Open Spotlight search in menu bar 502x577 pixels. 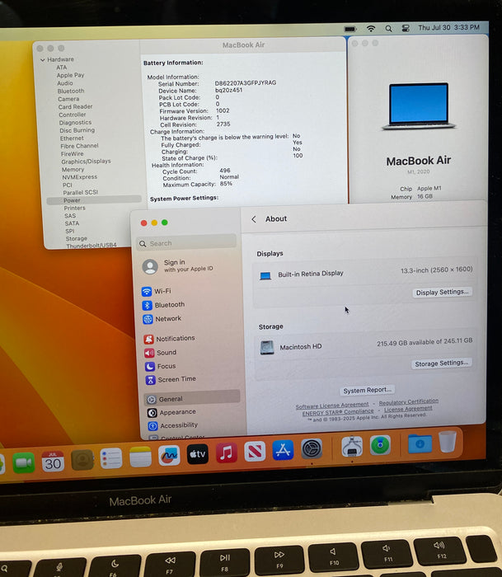tap(388, 28)
